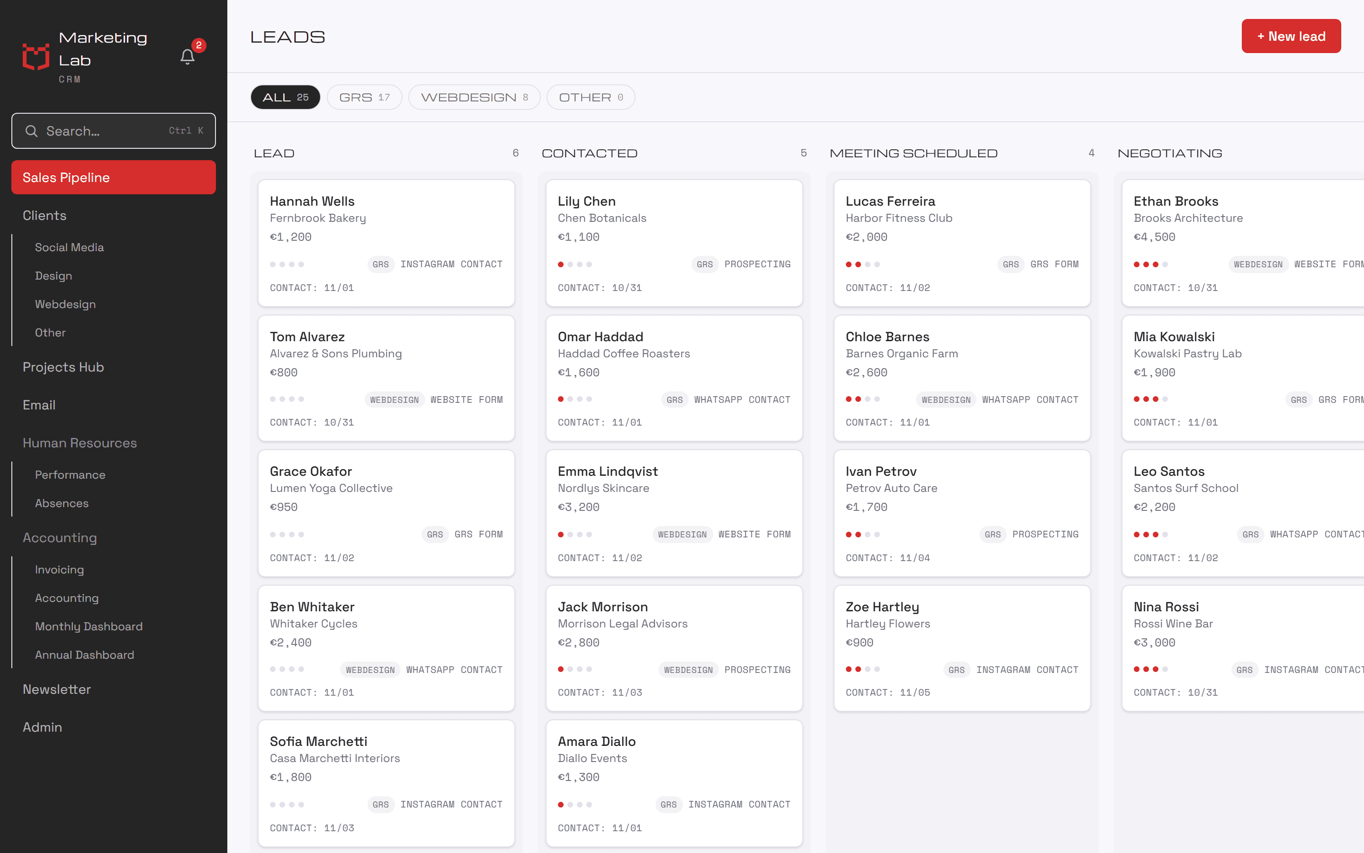This screenshot has height=853, width=1364.
Task: Open the notifications bell
Action: 188,56
